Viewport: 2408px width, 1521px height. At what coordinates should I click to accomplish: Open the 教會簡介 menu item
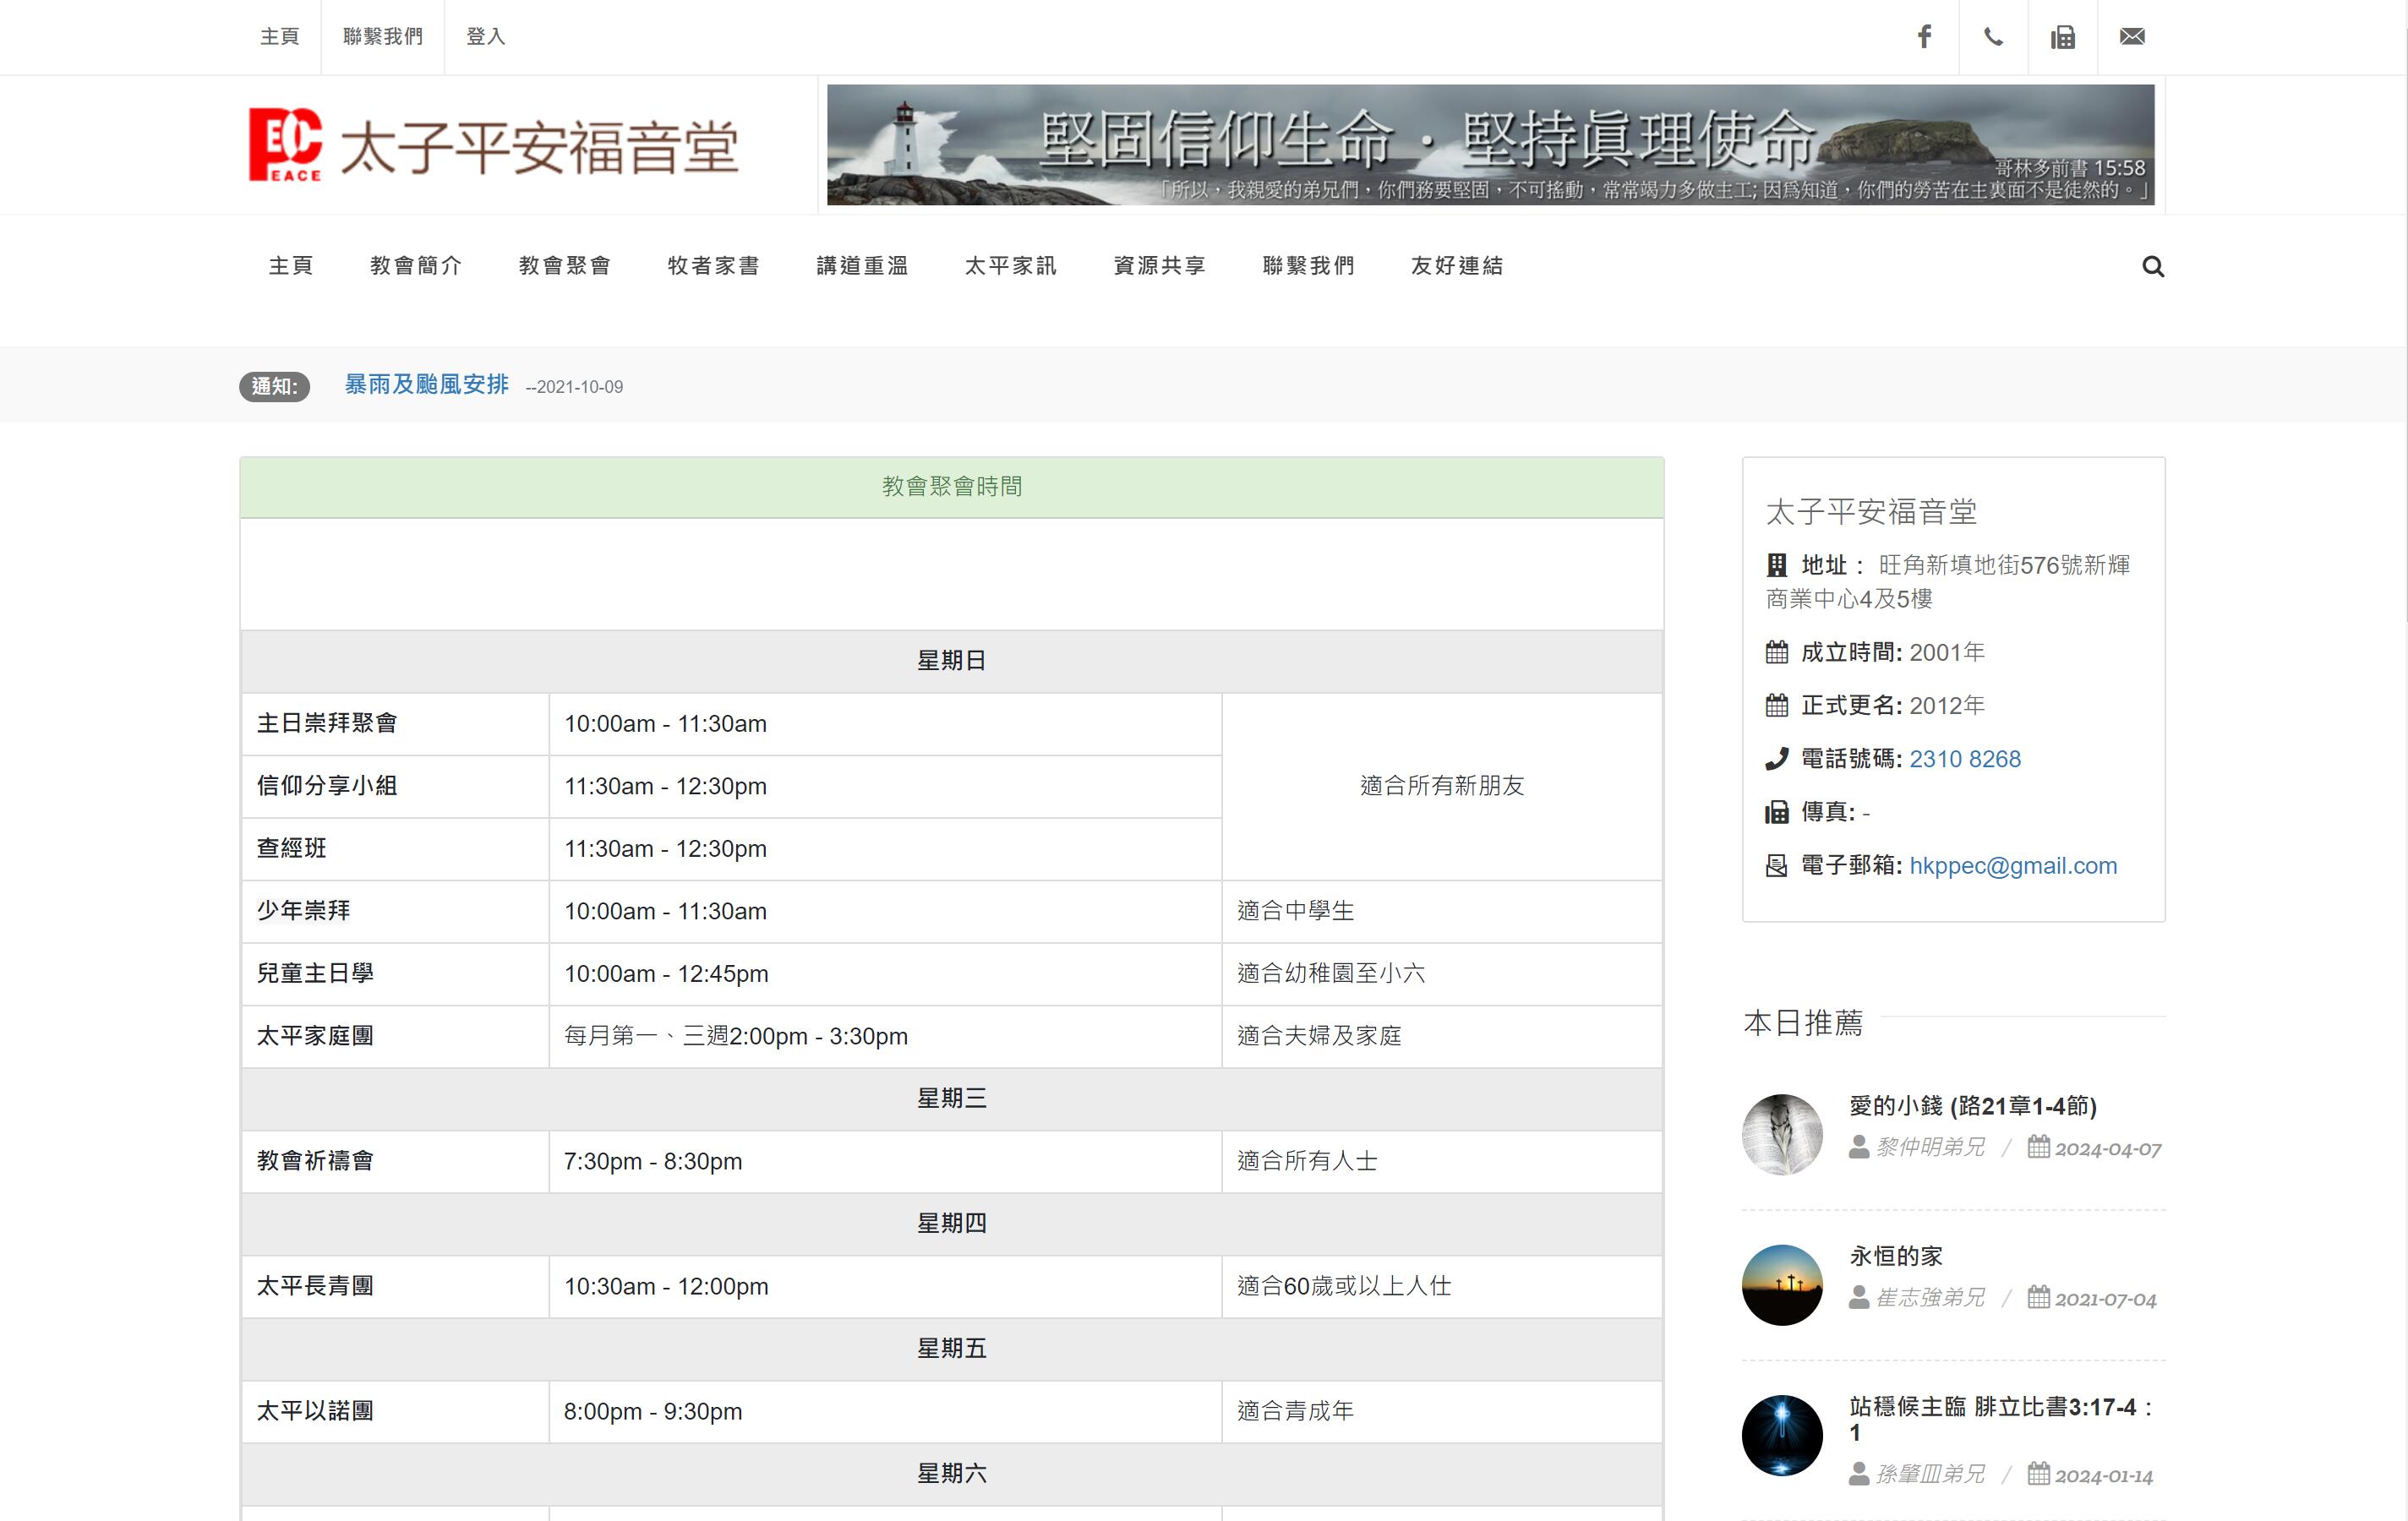pyautogui.click(x=417, y=266)
